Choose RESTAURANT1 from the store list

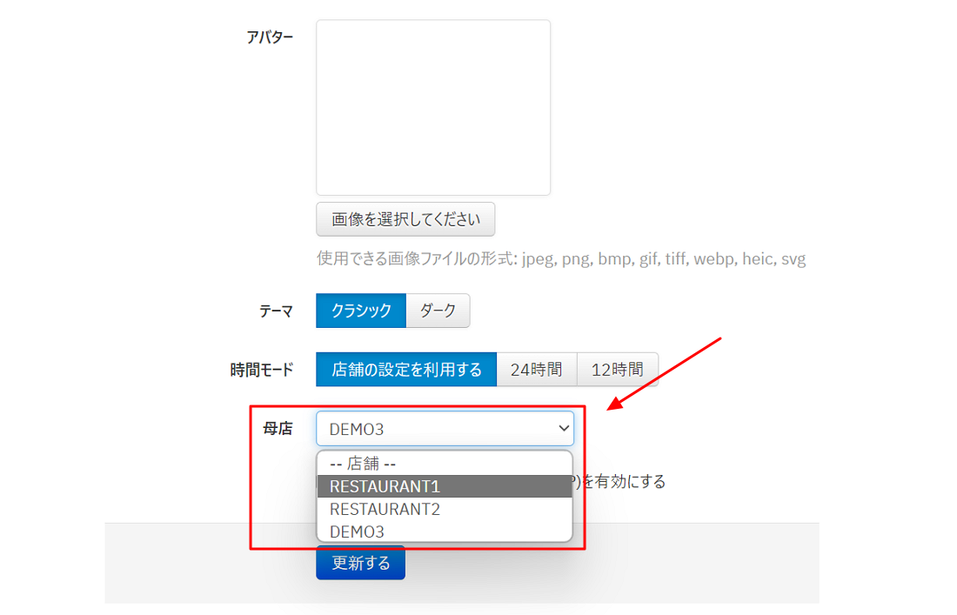(445, 486)
